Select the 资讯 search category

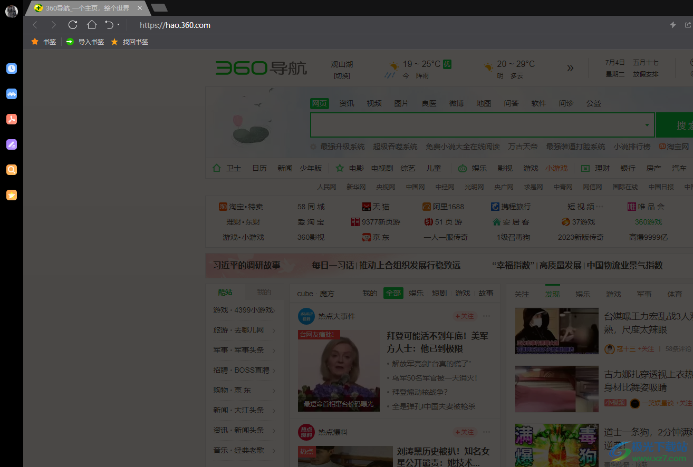346,103
